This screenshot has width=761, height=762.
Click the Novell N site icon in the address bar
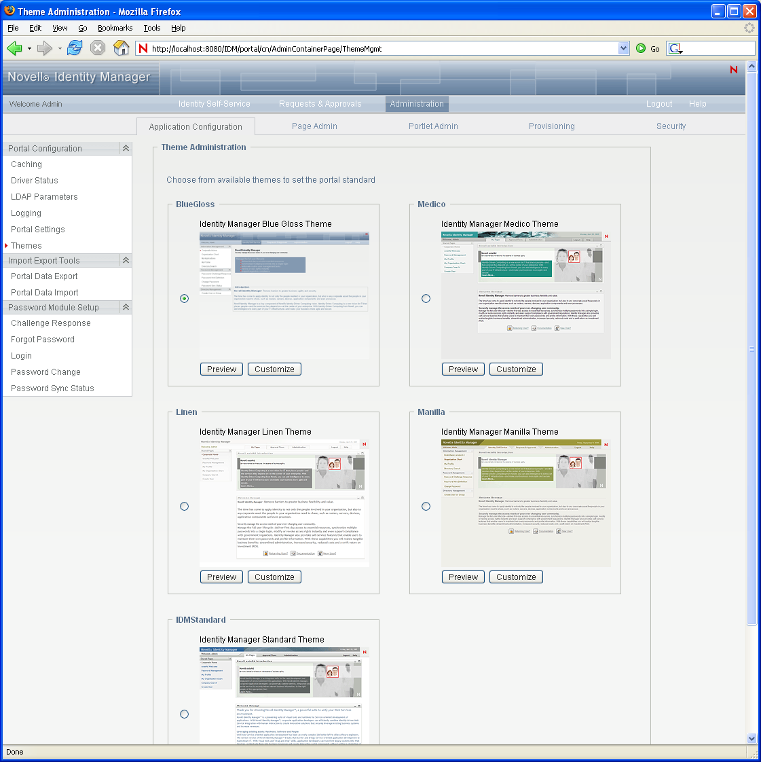click(x=143, y=48)
